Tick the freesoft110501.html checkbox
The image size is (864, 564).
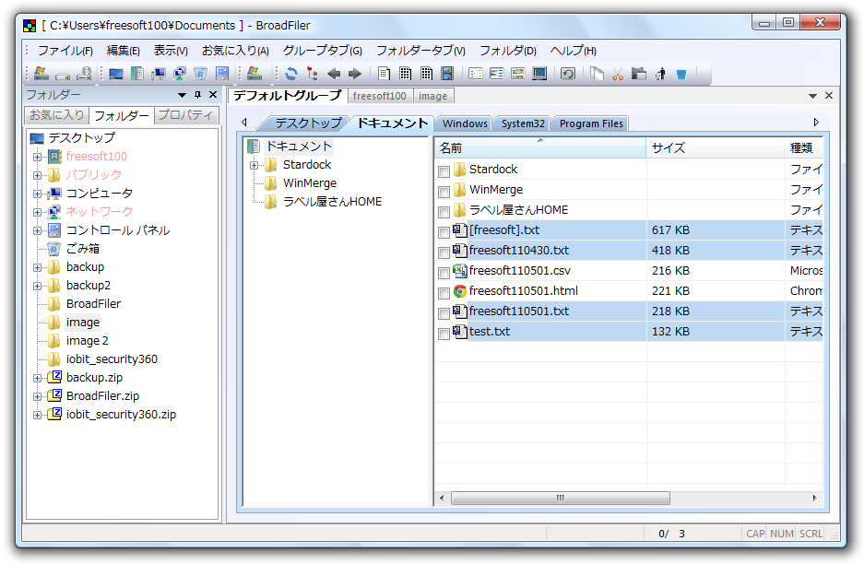(444, 293)
